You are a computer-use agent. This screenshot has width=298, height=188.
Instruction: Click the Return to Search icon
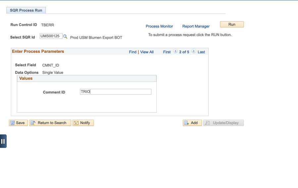(x=33, y=123)
